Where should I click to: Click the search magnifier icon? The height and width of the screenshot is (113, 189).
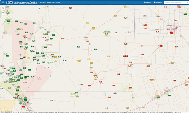(x=188, y=3)
